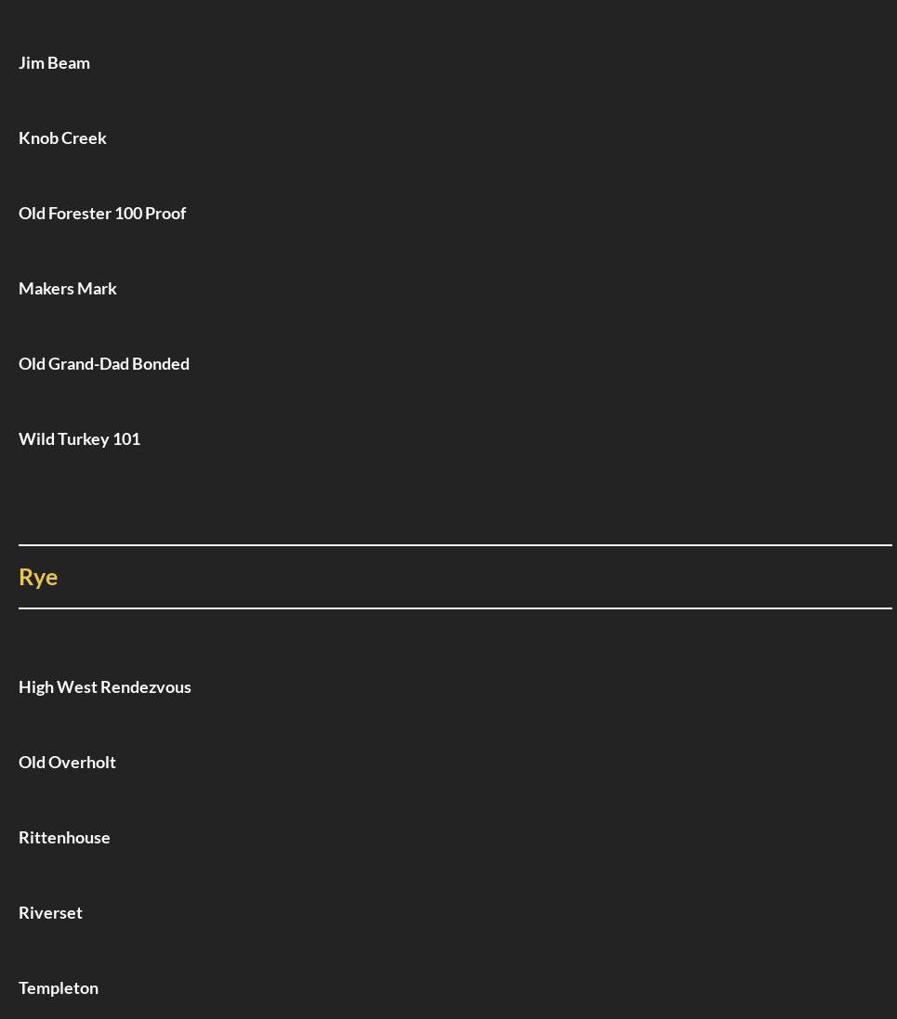Click the Rye section heading
The height and width of the screenshot is (1019, 897).
click(x=38, y=577)
